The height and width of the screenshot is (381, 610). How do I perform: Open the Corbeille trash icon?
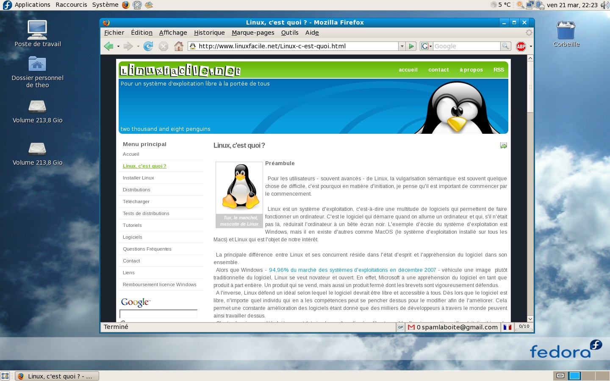[x=566, y=30]
